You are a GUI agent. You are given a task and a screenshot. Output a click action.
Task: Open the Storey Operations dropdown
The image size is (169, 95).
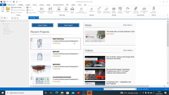coord(154,10)
